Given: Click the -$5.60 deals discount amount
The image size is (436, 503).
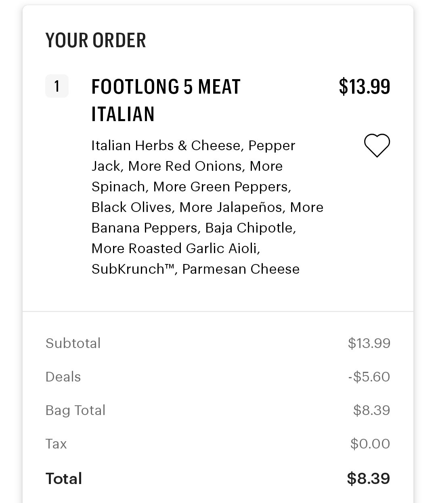Looking at the screenshot, I should tap(369, 377).
